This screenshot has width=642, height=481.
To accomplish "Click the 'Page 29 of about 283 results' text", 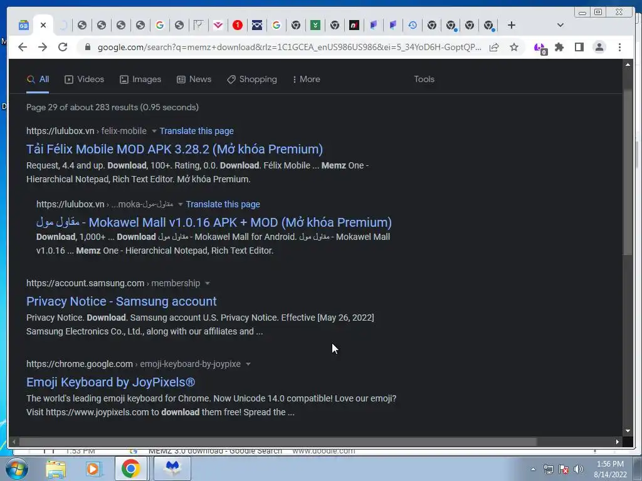I will click(x=113, y=107).
